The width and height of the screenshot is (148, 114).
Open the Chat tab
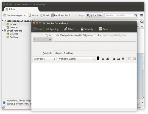click(45, 15)
